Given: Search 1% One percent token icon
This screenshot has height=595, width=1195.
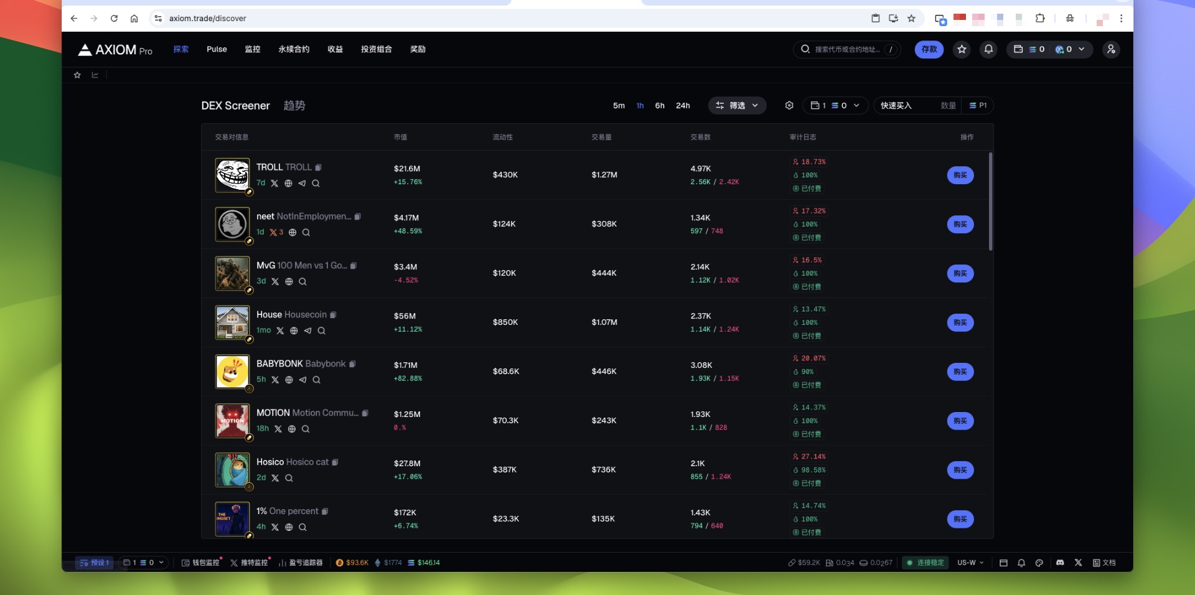Looking at the screenshot, I should pos(302,528).
